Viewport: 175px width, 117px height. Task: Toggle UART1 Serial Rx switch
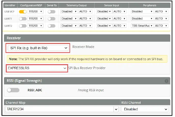tap(51, 19)
